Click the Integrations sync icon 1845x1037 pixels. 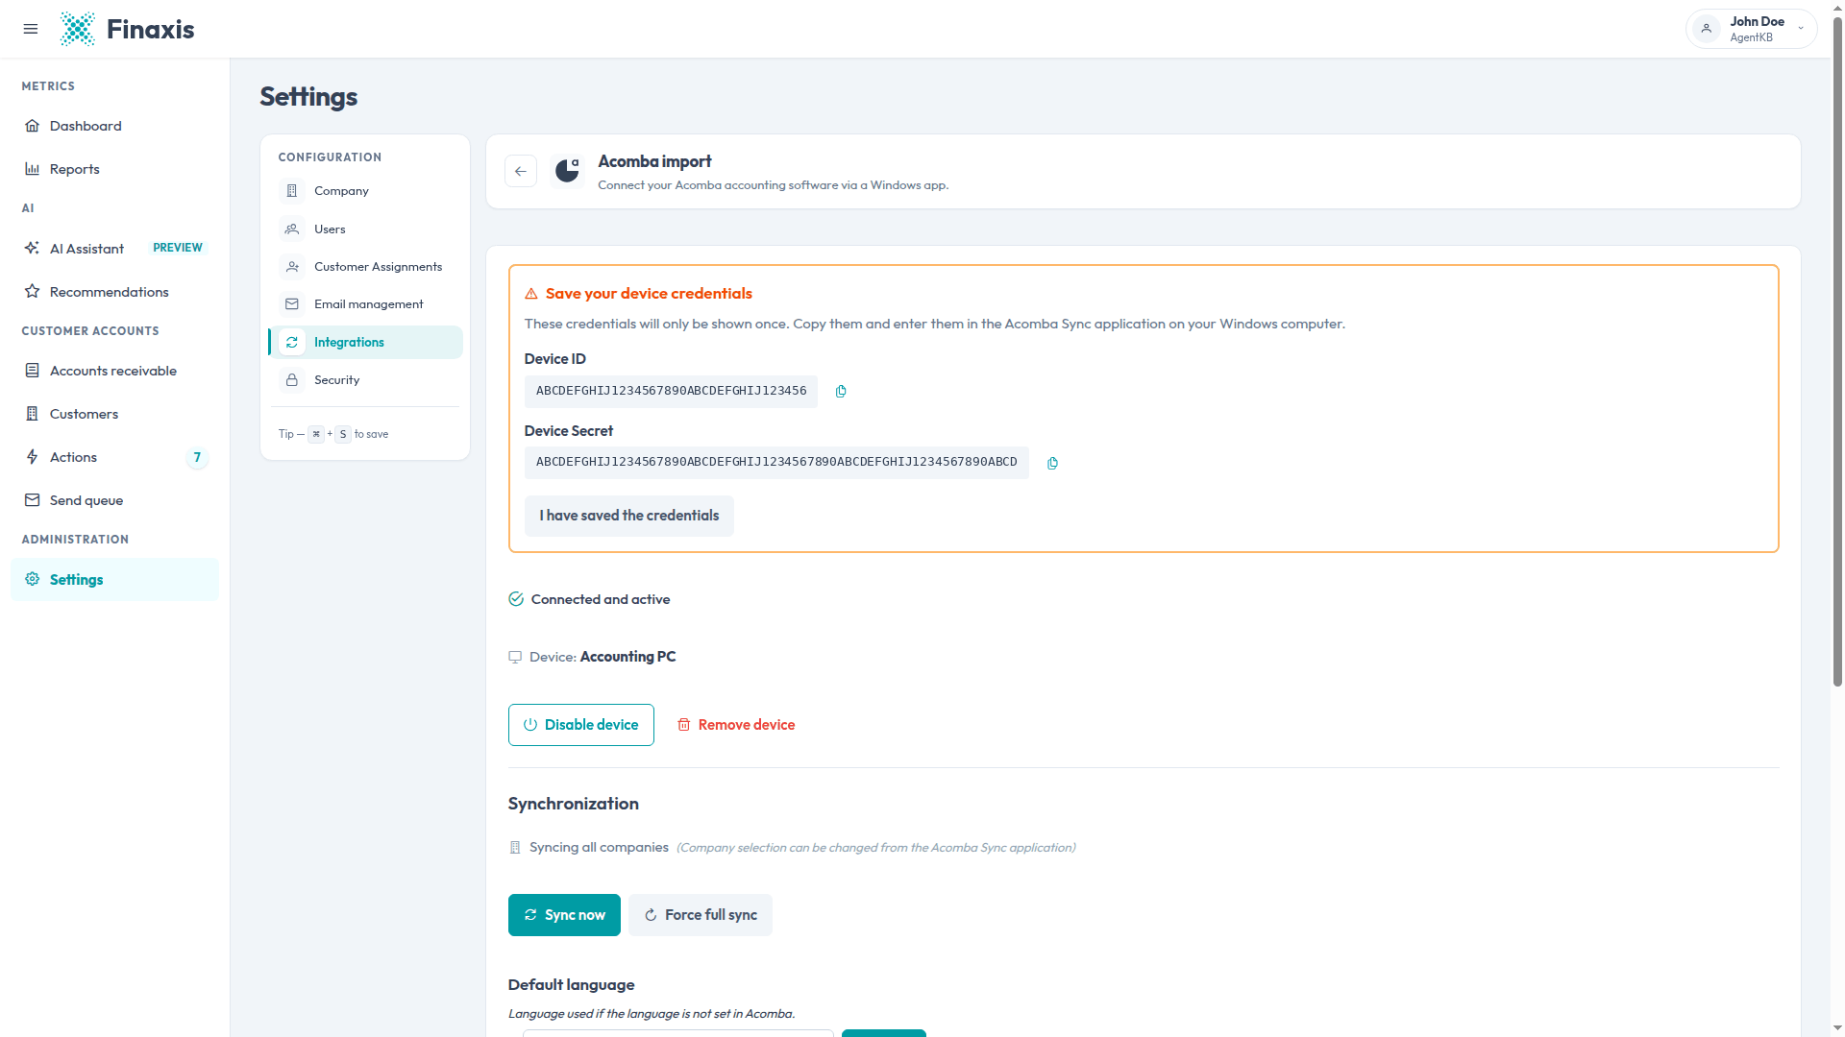[292, 342]
